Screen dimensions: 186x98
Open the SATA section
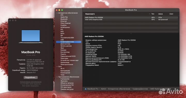(63, 33)
